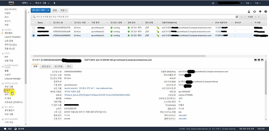Click alarm icon for i-0965d07a5e55cbdff row

point(158,31)
